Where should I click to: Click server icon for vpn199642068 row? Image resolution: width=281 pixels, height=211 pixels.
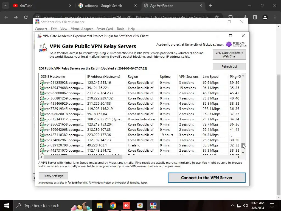point(42,129)
